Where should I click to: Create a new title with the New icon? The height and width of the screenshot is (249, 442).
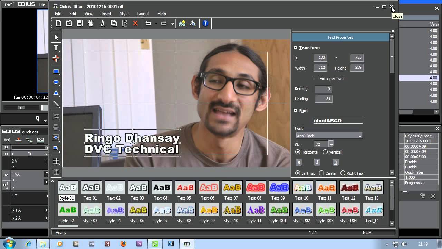tap(58, 23)
